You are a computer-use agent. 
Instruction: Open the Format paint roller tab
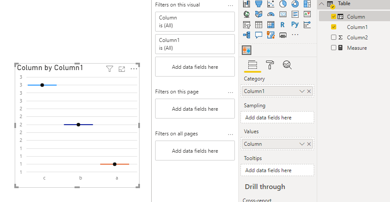coord(270,65)
